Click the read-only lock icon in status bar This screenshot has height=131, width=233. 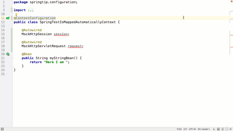(x=214, y=129)
